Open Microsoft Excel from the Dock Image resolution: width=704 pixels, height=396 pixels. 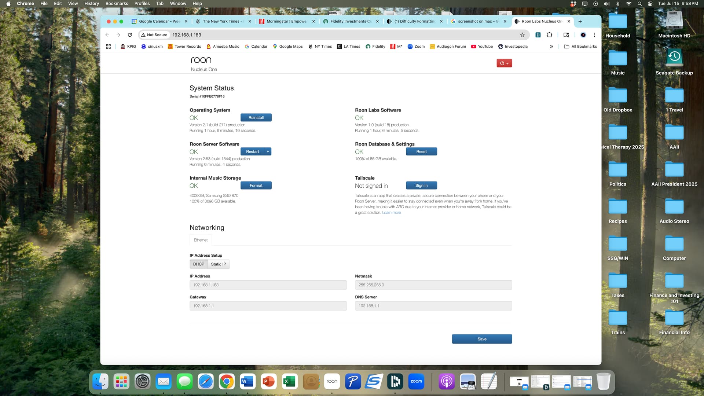pyautogui.click(x=290, y=382)
